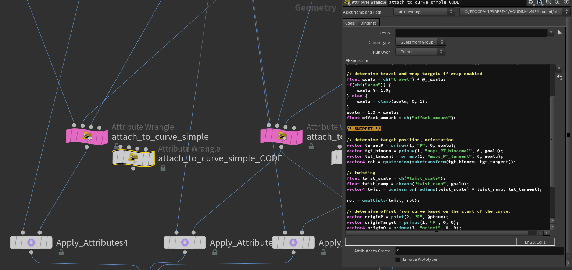Click the 'float goalu = ch("travel")' code line
This screenshot has width=572, height=270.
point(396,79)
